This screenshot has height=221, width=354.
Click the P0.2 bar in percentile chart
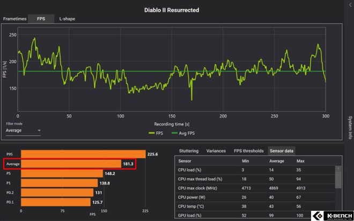coord(57,193)
